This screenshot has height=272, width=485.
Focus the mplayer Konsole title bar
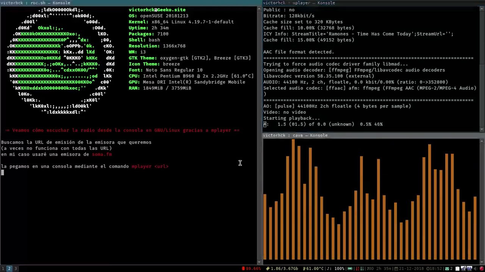[374, 3]
